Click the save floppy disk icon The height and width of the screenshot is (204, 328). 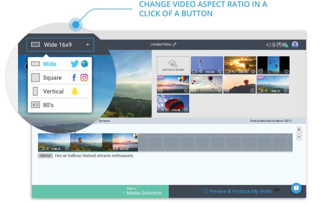point(279,45)
